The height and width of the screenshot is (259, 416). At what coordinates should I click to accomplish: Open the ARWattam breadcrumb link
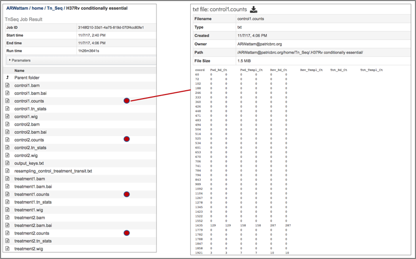(x=17, y=8)
